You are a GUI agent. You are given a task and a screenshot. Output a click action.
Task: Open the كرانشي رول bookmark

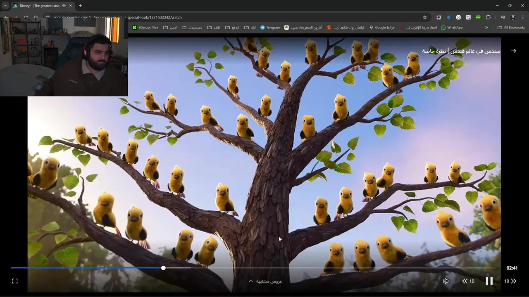point(346,28)
